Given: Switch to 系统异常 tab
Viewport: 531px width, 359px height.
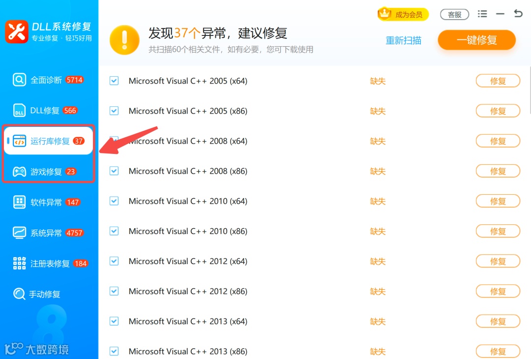Looking at the screenshot, I should tap(48, 233).
